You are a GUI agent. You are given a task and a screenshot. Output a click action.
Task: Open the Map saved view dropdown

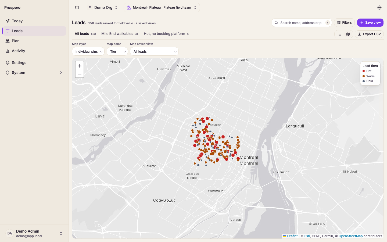click(154, 51)
